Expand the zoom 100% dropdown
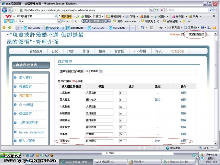 (212, 148)
